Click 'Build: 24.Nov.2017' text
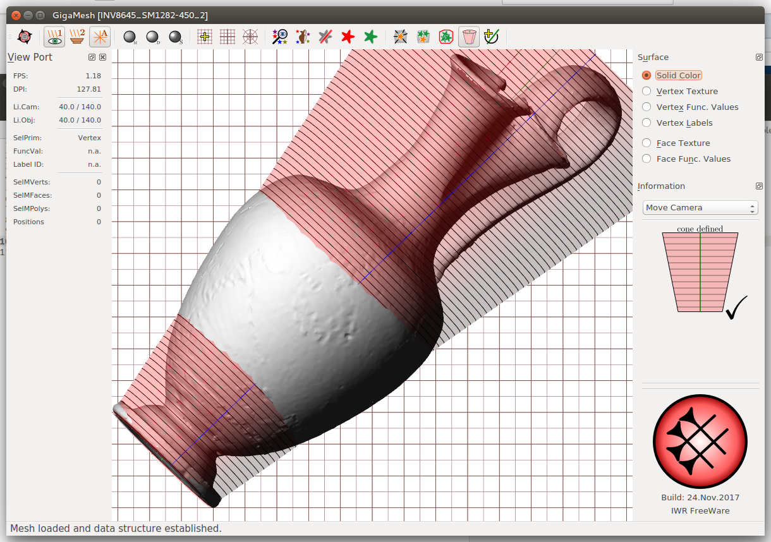 tap(700, 498)
